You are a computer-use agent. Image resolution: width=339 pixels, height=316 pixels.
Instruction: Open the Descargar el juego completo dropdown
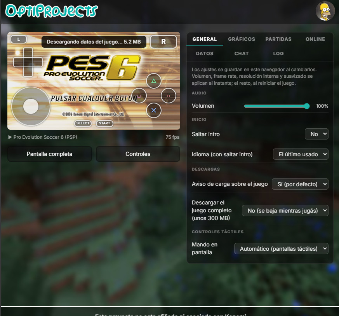point(285,210)
